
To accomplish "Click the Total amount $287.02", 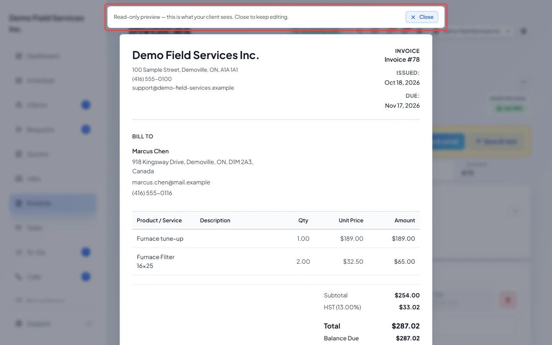I will 406,326.
